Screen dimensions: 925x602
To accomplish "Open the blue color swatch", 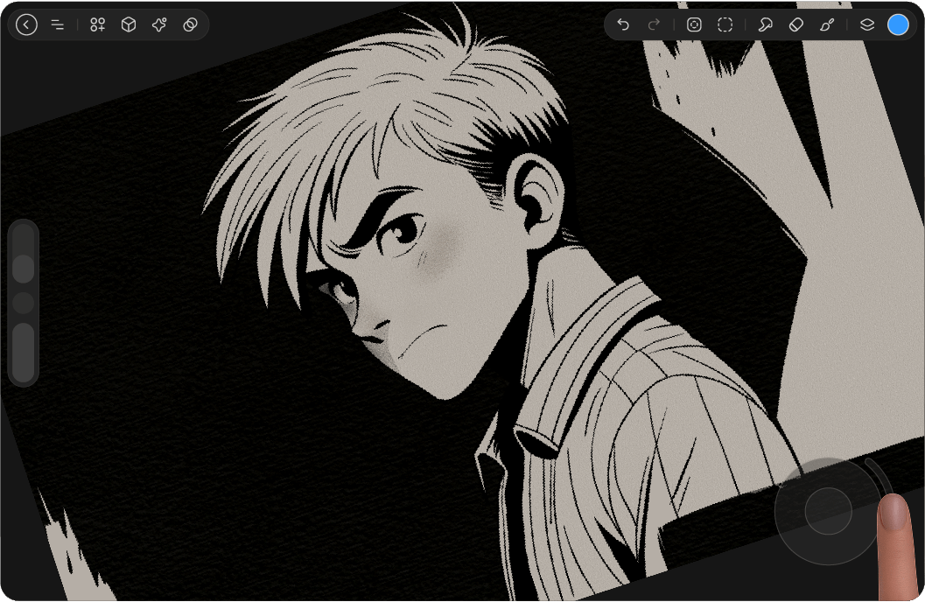I will click(898, 24).
